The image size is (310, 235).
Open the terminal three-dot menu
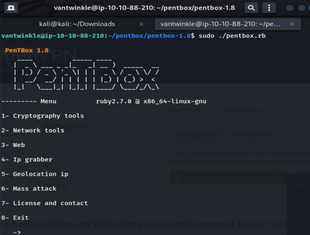click(269, 8)
